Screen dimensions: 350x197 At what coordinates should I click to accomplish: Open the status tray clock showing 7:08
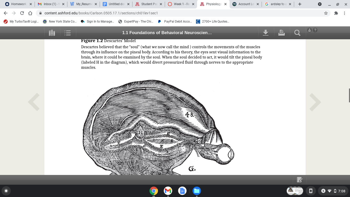342,191
